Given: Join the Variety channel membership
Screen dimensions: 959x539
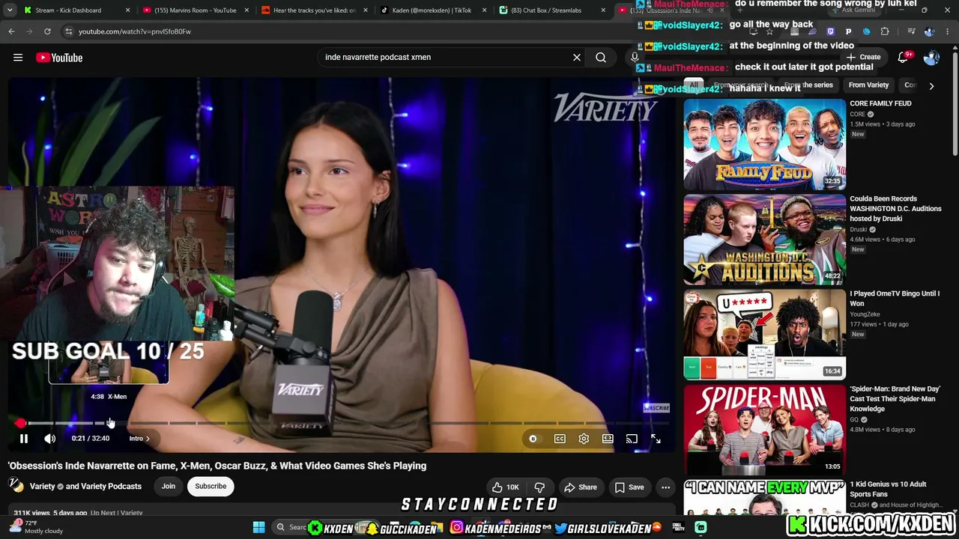Looking at the screenshot, I should (169, 487).
